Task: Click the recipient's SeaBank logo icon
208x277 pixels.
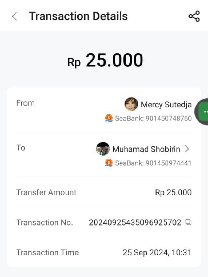Action: 109,163
